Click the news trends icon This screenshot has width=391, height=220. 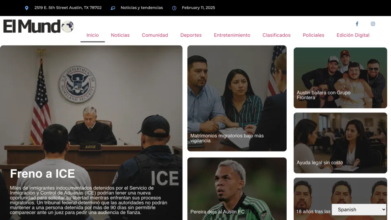[x=113, y=8]
